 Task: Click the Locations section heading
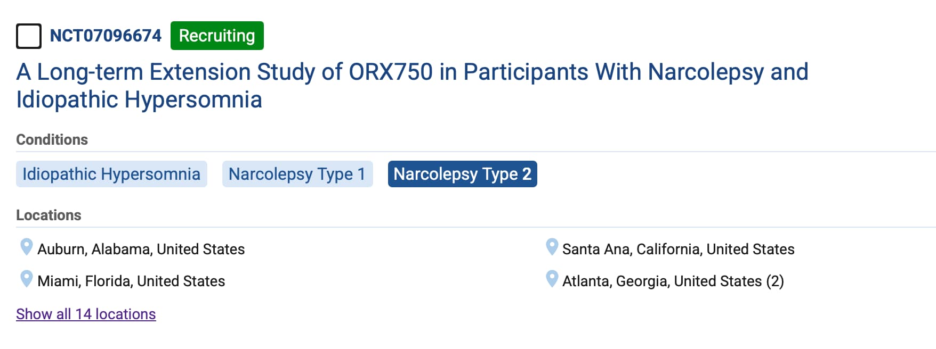[x=49, y=215]
